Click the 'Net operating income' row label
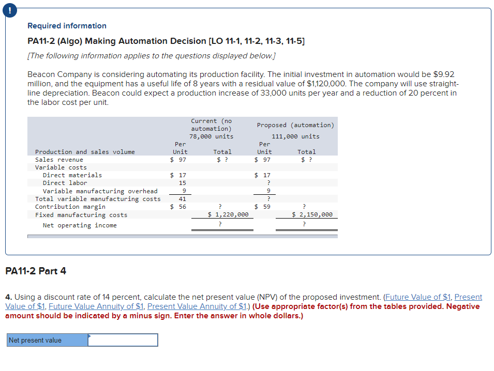Screen dimensions: 494x371 click(x=80, y=226)
